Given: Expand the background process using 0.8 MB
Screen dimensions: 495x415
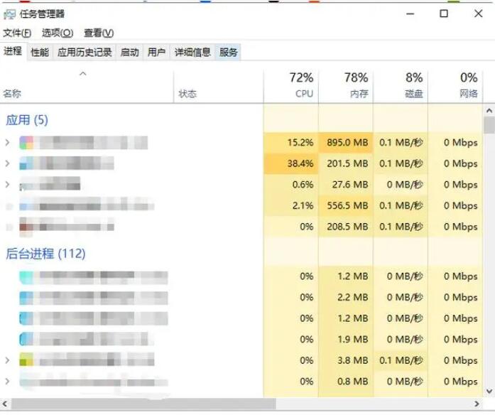Looking at the screenshot, I should 8,382.
